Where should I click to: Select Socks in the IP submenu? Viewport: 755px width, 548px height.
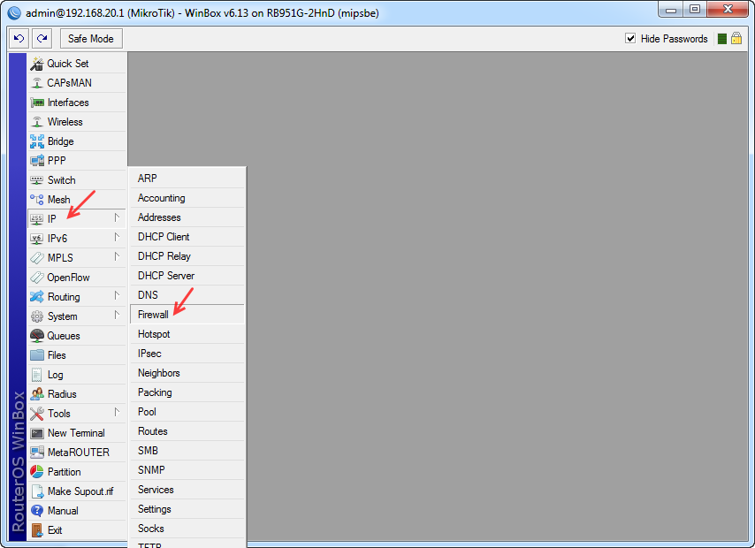coord(187,529)
